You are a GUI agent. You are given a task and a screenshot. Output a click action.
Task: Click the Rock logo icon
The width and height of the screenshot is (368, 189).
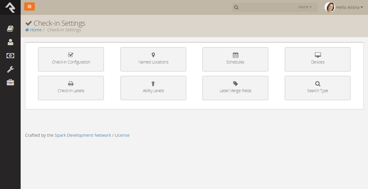10,7
